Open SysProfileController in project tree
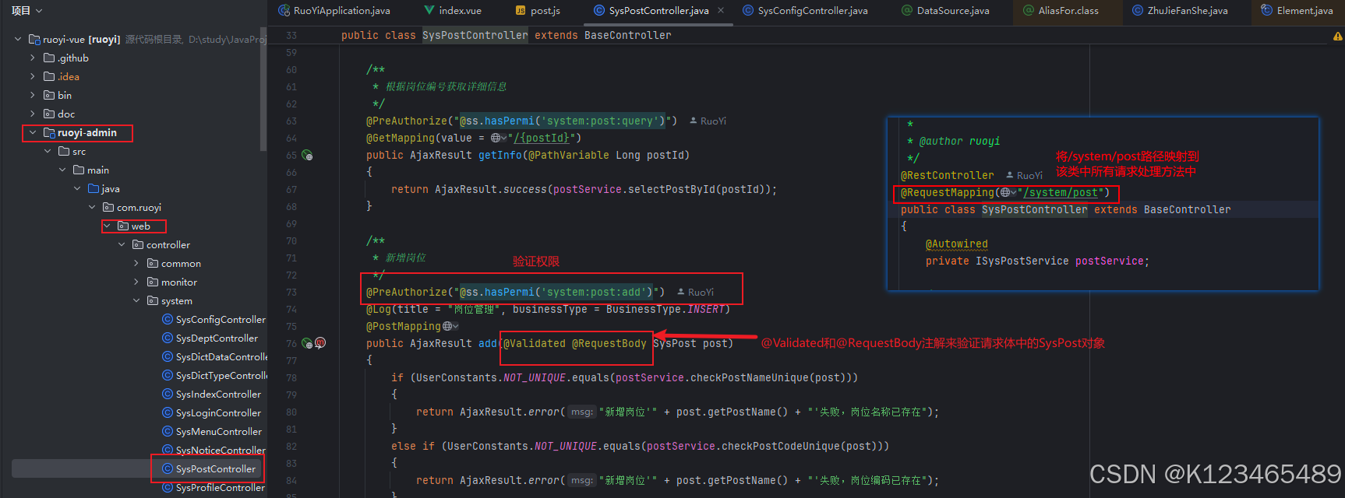This screenshot has height=498, width=1345. pos(221,487)
